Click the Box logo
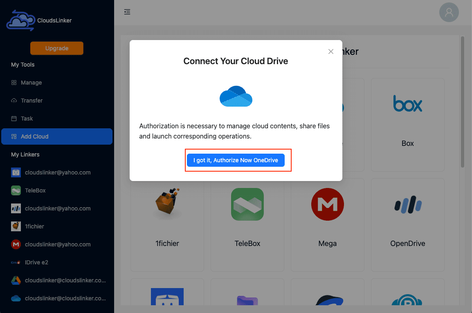Image resolution: width=472 pixels, height=313 pixels. pos(408,104)
